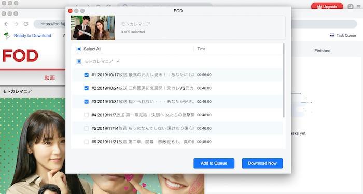Toggle the モトカレマニア season group checkbox
The height and width of the screenshot is (194, 363).
79,61
